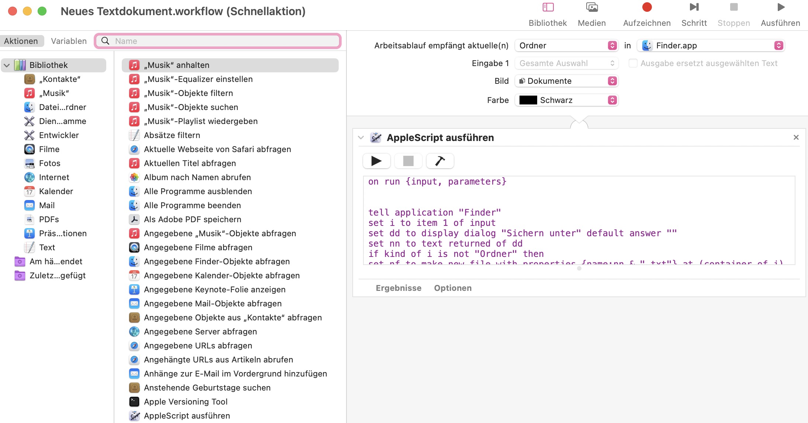Open the Optionen section of action
Viewport: 808px width, 423px height.
453,288
